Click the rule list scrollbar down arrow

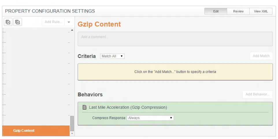pyautogui.click(x=72, y=134)
